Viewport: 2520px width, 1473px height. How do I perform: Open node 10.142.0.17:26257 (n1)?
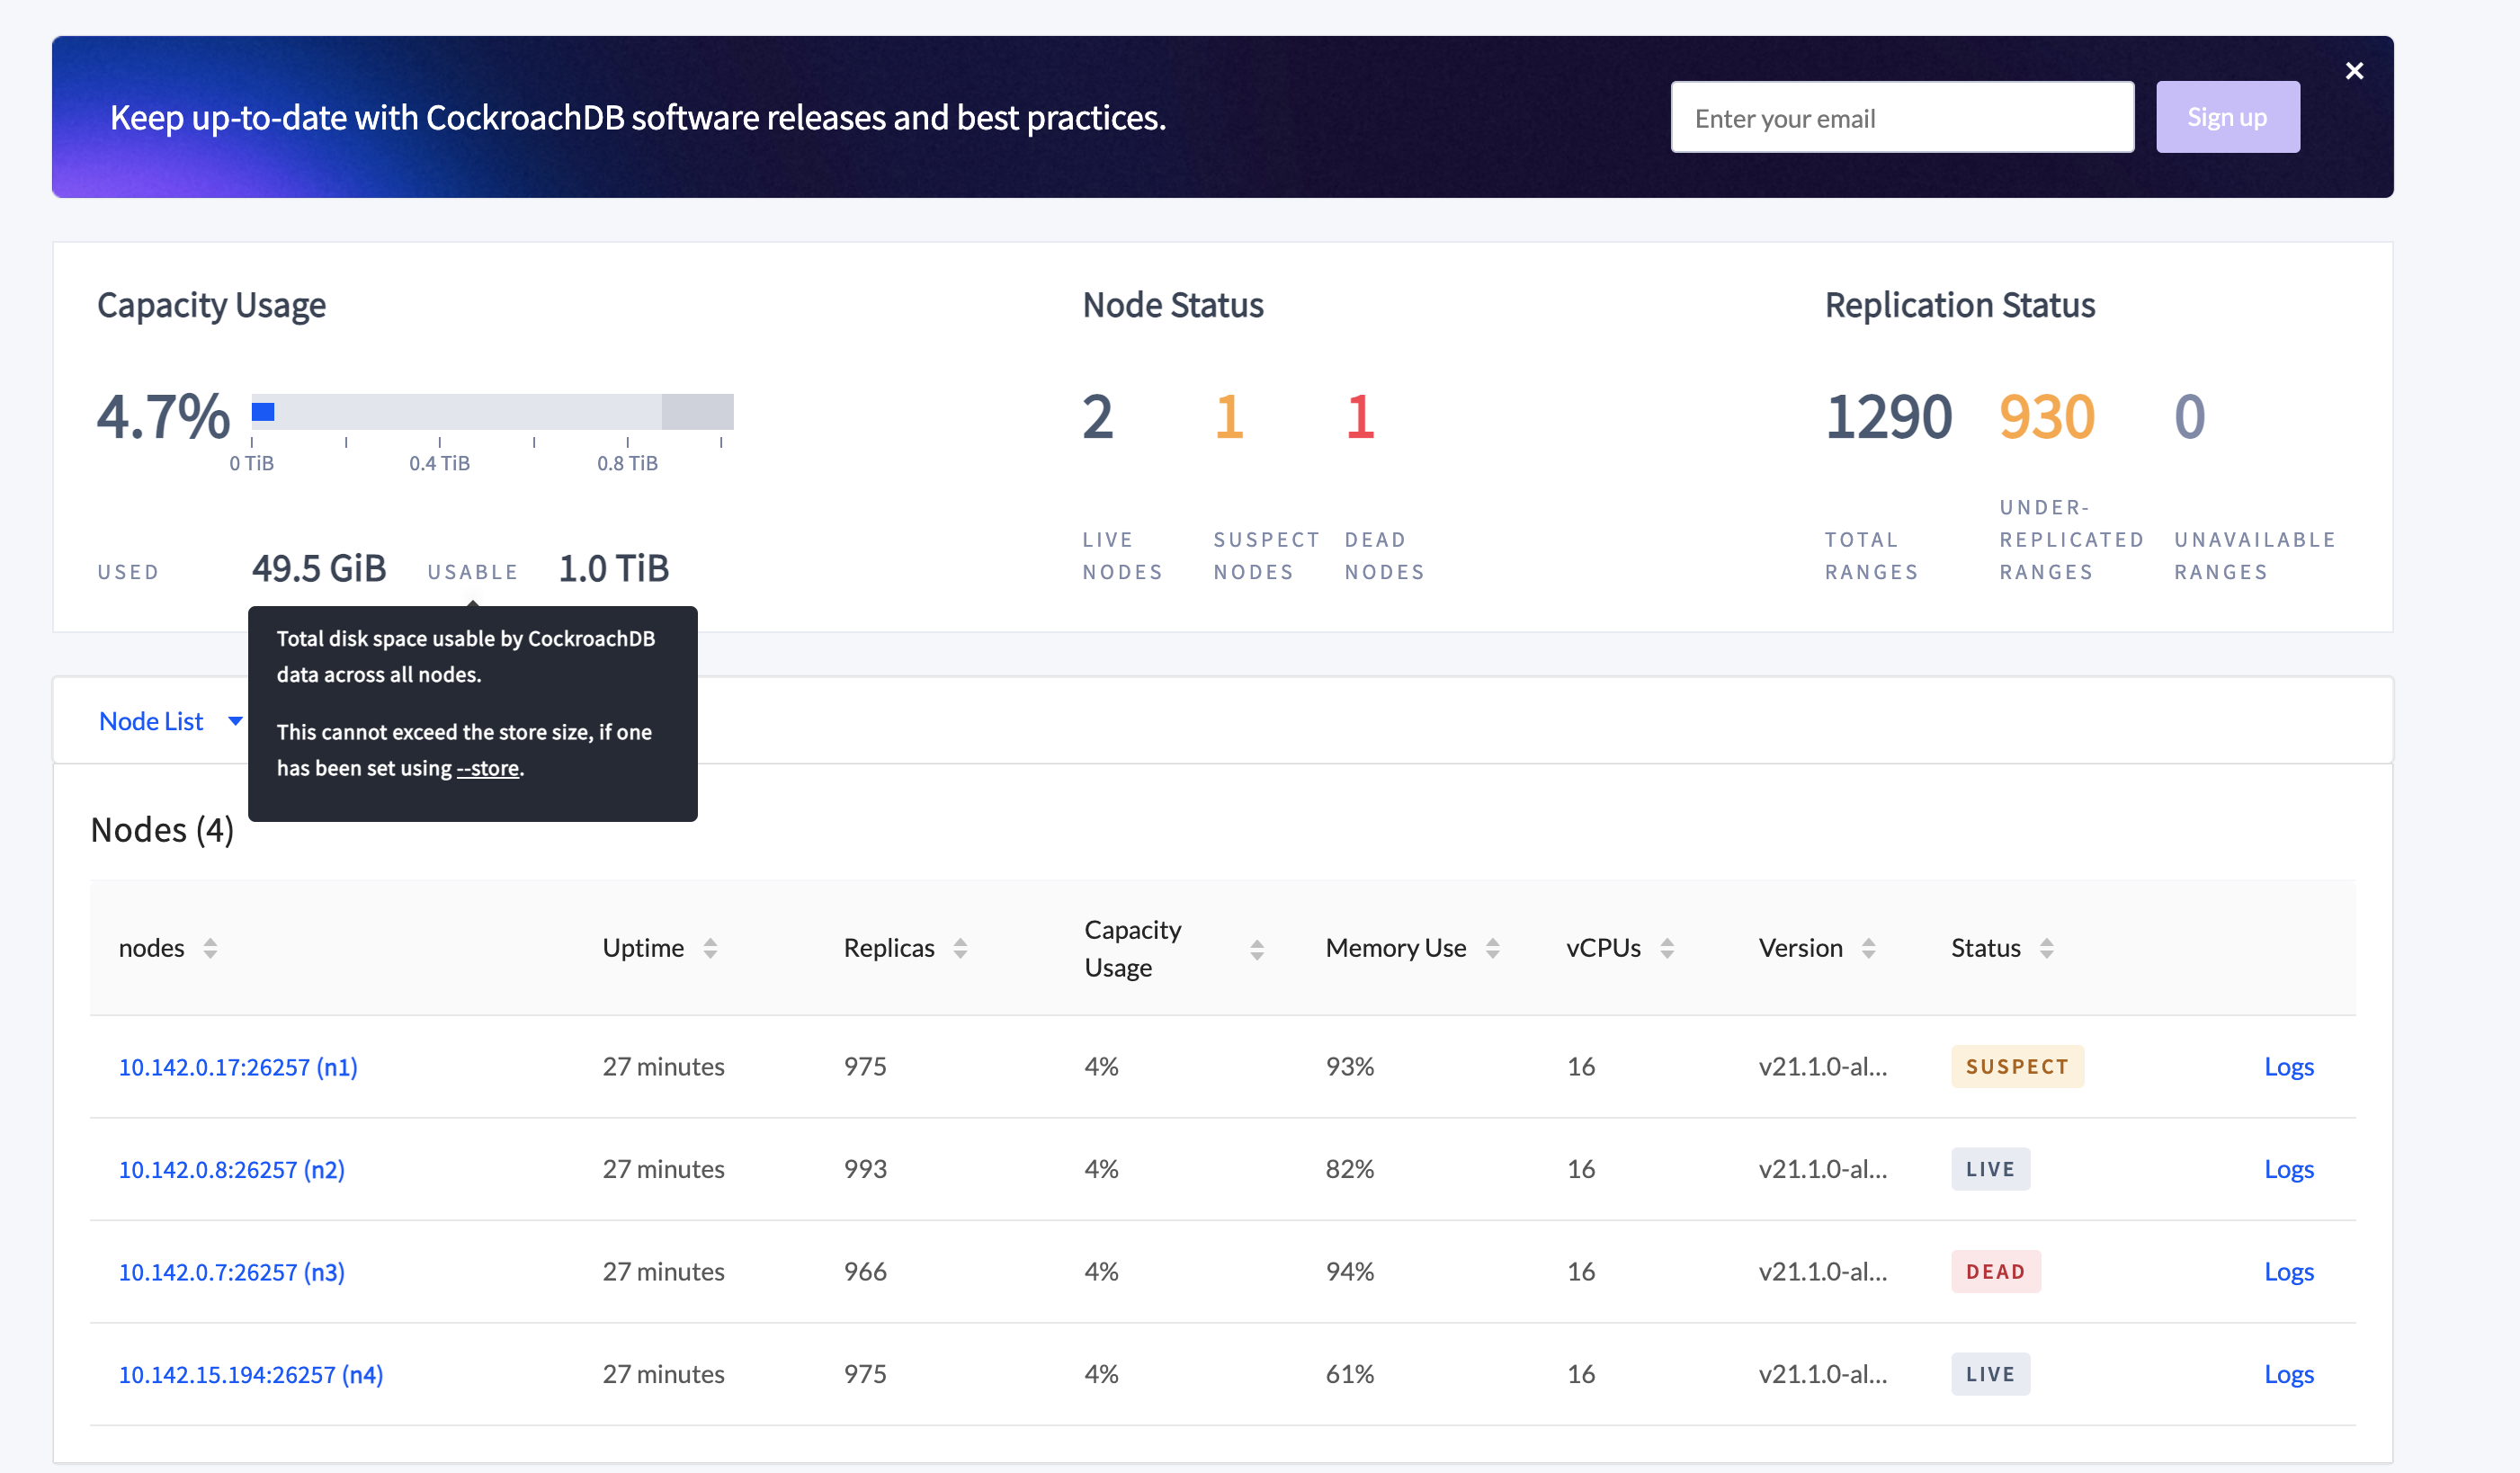[x=238, y=1067]
